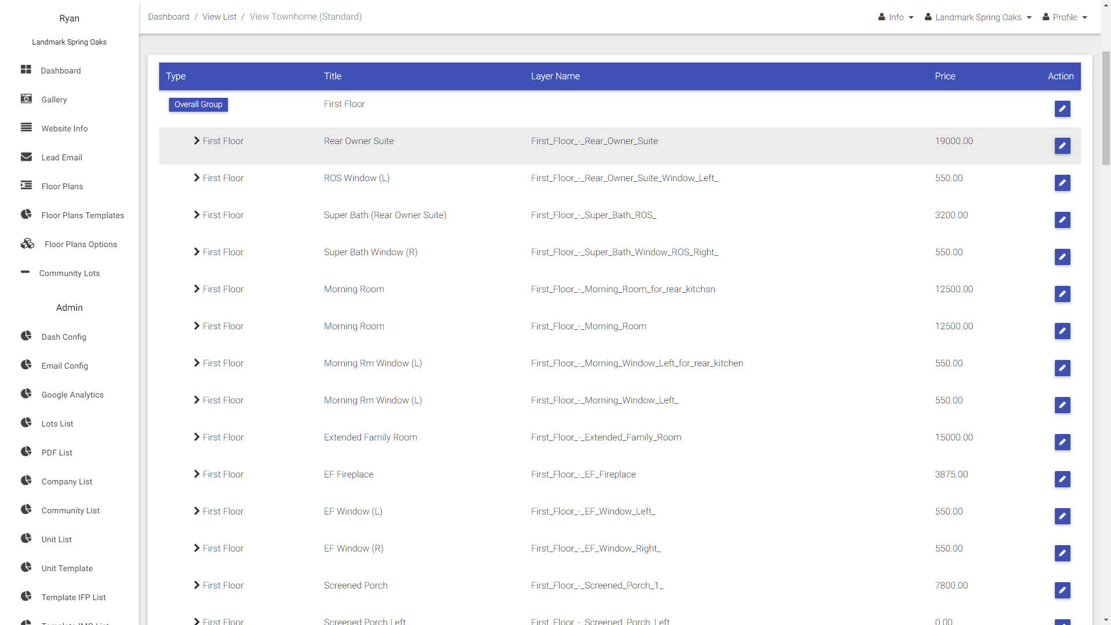1111x625 pixels.
Task: Expand the EF Window (R) row chevron
Action: pos(197,548)
